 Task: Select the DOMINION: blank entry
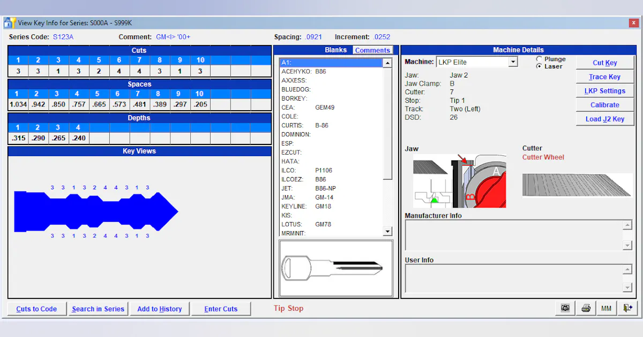click(331, 134)
